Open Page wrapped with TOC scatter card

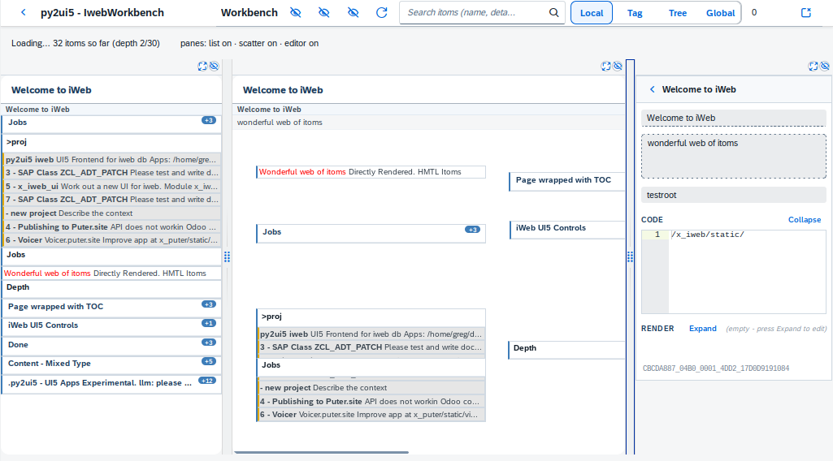coord(566,180)
